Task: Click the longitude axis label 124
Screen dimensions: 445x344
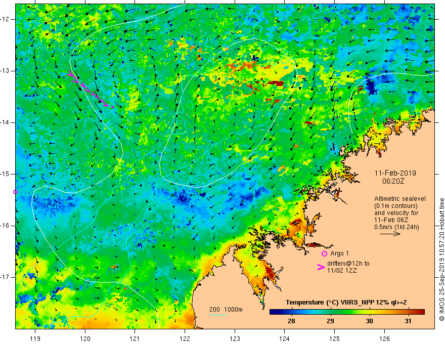Action: (x=284, y=338)
